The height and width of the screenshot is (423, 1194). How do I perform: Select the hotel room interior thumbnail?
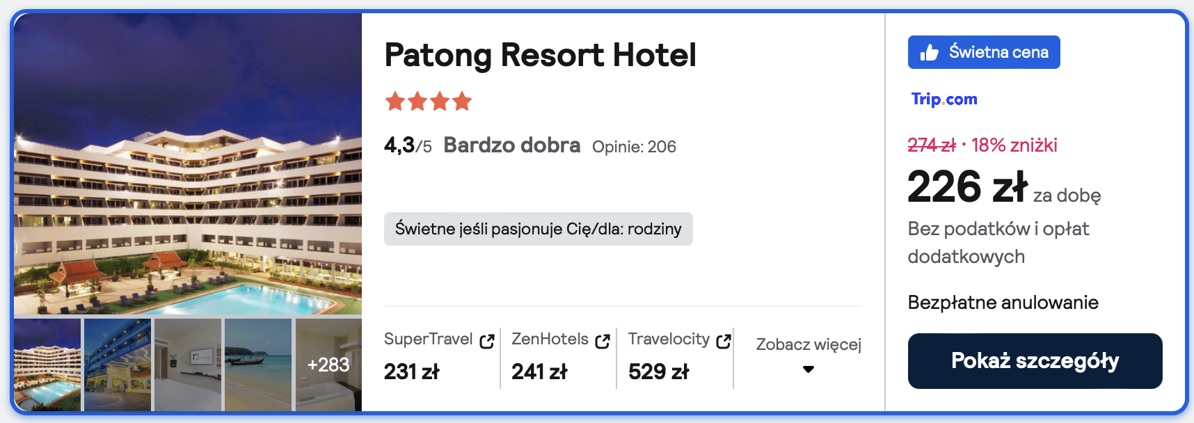pyautogui.click(x=188, y=365)
